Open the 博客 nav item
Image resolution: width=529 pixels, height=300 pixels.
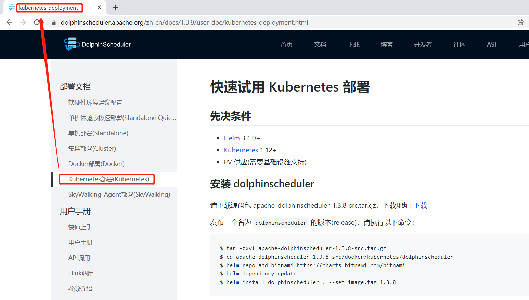pos(387,45)
